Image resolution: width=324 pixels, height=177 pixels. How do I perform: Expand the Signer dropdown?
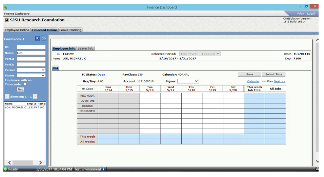tap(188, 81)
